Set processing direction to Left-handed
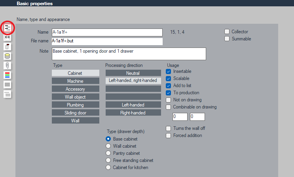 (x=133, y=105)
